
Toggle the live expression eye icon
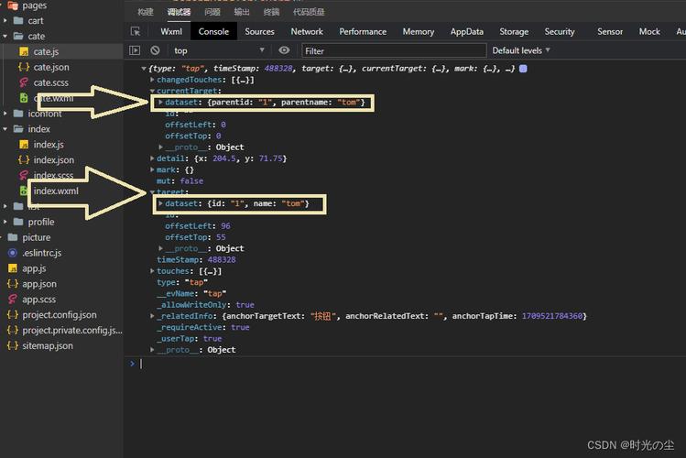[x=284, y=50]
